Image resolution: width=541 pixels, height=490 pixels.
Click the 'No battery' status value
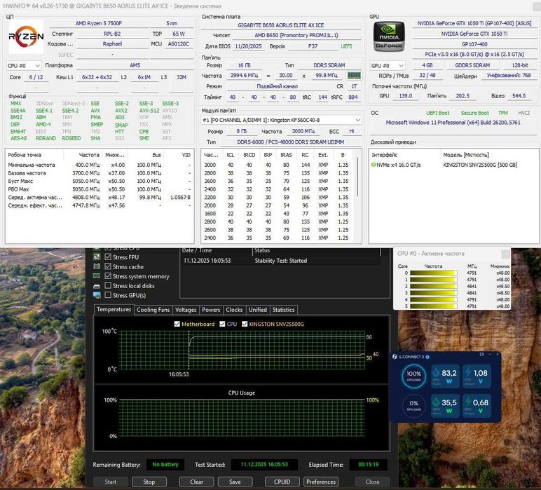coord(165,465)
